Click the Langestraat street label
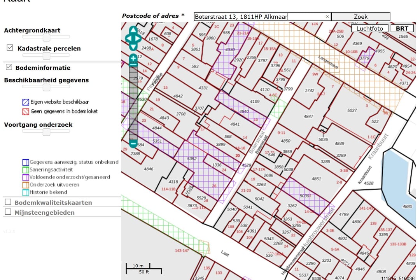Image resolution: width=420 pixels, height=280 pixels. point(328,61)
